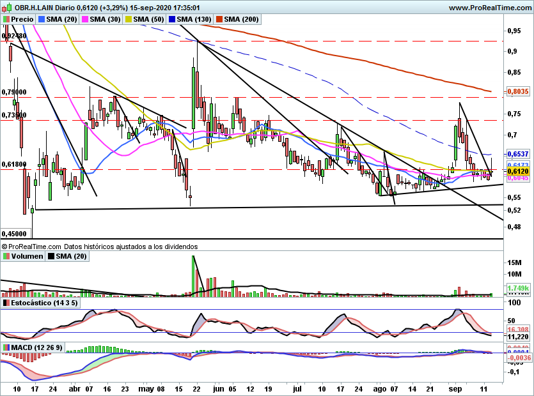Click the Volumen panel bar icon
The image size is (534, 396).
coord(5,256)
